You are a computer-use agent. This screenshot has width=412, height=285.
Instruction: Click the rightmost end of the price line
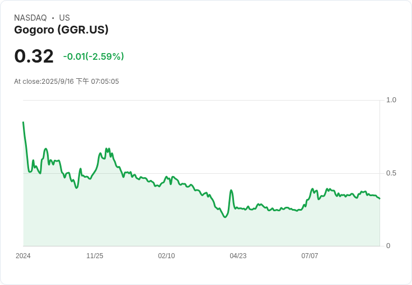point(380,198)
